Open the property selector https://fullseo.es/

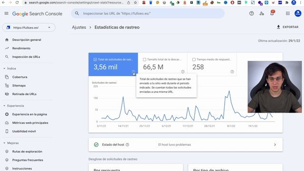point(28,28)
